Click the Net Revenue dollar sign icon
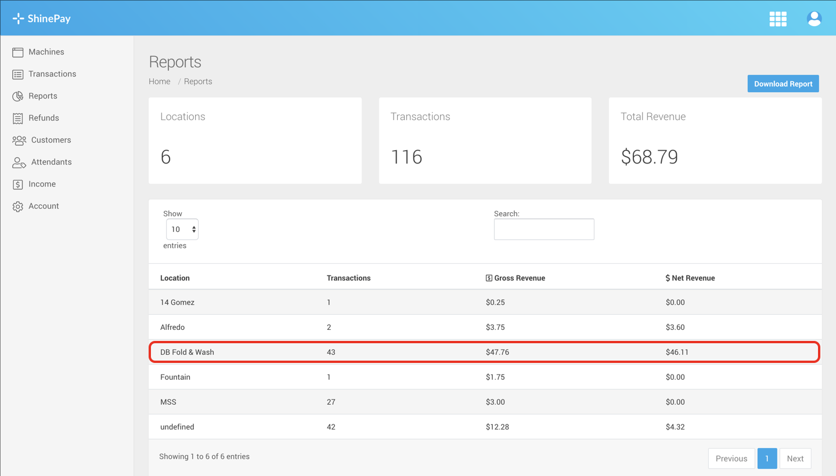Screen dimensions: 836x476 coord(668,278)
